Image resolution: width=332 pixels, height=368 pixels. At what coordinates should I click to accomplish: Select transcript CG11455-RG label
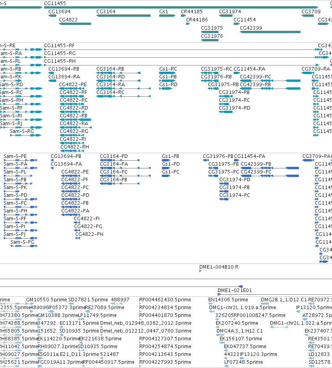tap(60, 53)
